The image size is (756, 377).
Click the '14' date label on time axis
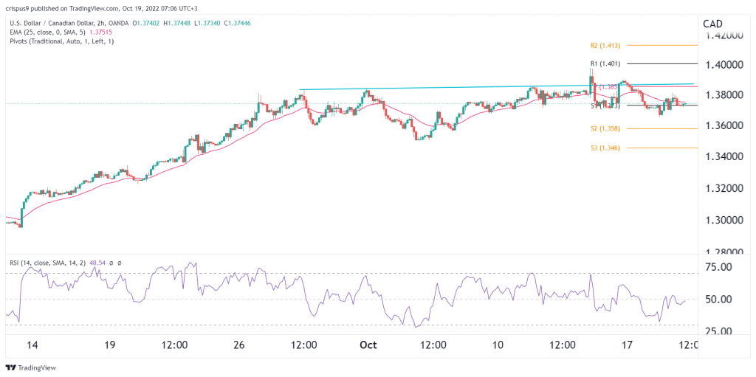pyautogui.click(x=32, y=345)
